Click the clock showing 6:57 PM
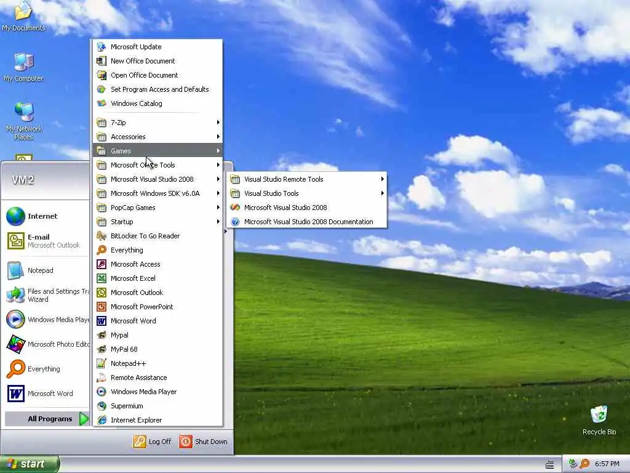 click(607, 464)
